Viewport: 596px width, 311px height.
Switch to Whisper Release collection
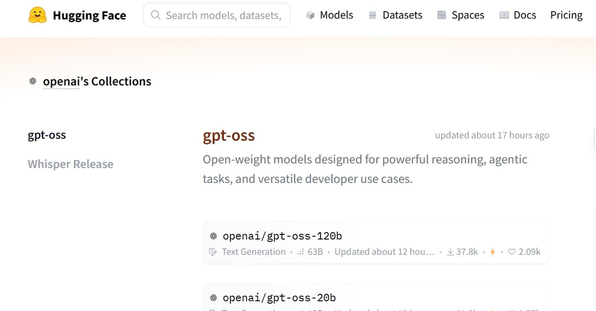(70, 164)
